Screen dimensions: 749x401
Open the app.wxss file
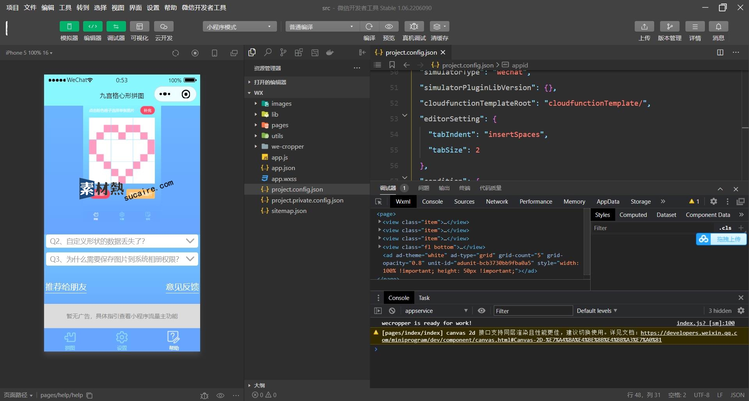point(284,179)
